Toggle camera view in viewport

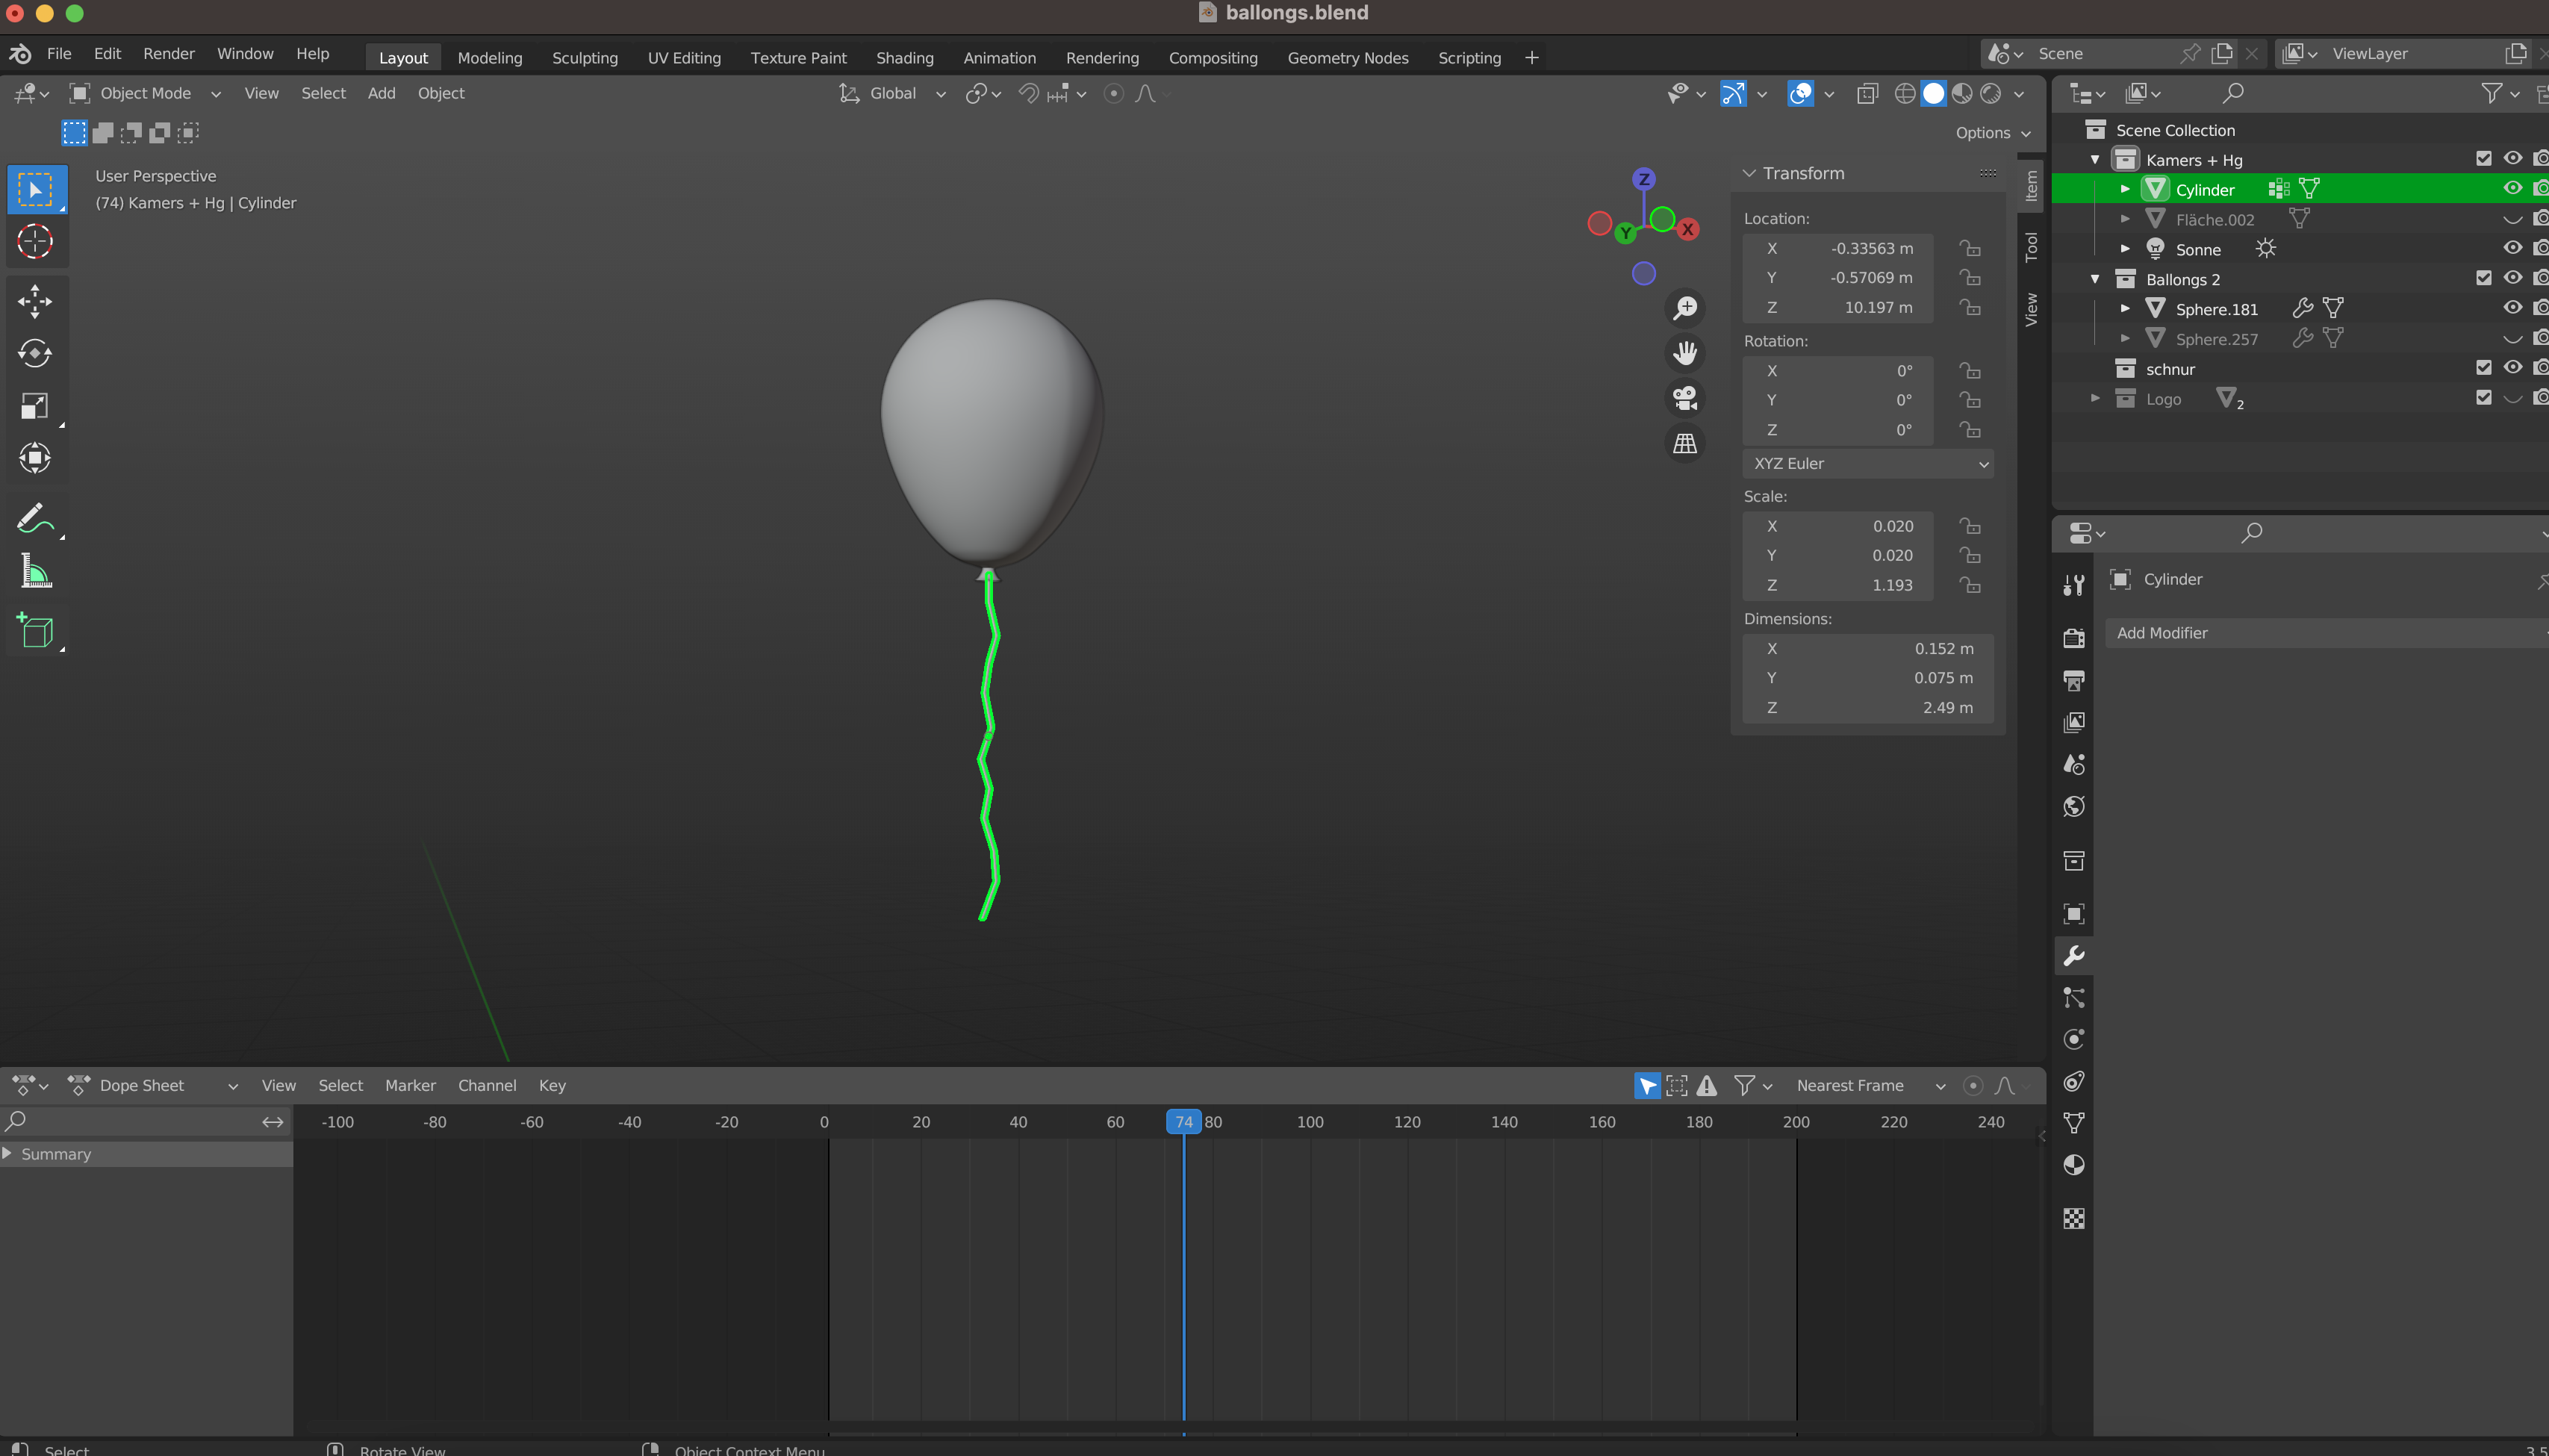pos(1685,398)
